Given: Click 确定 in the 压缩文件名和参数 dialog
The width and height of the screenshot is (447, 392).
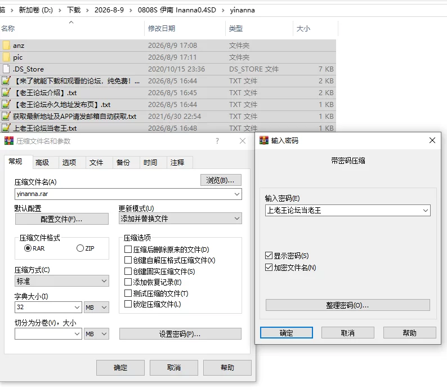Looking at the screenshot, I should pyautogui.click(x=120, y=368).
